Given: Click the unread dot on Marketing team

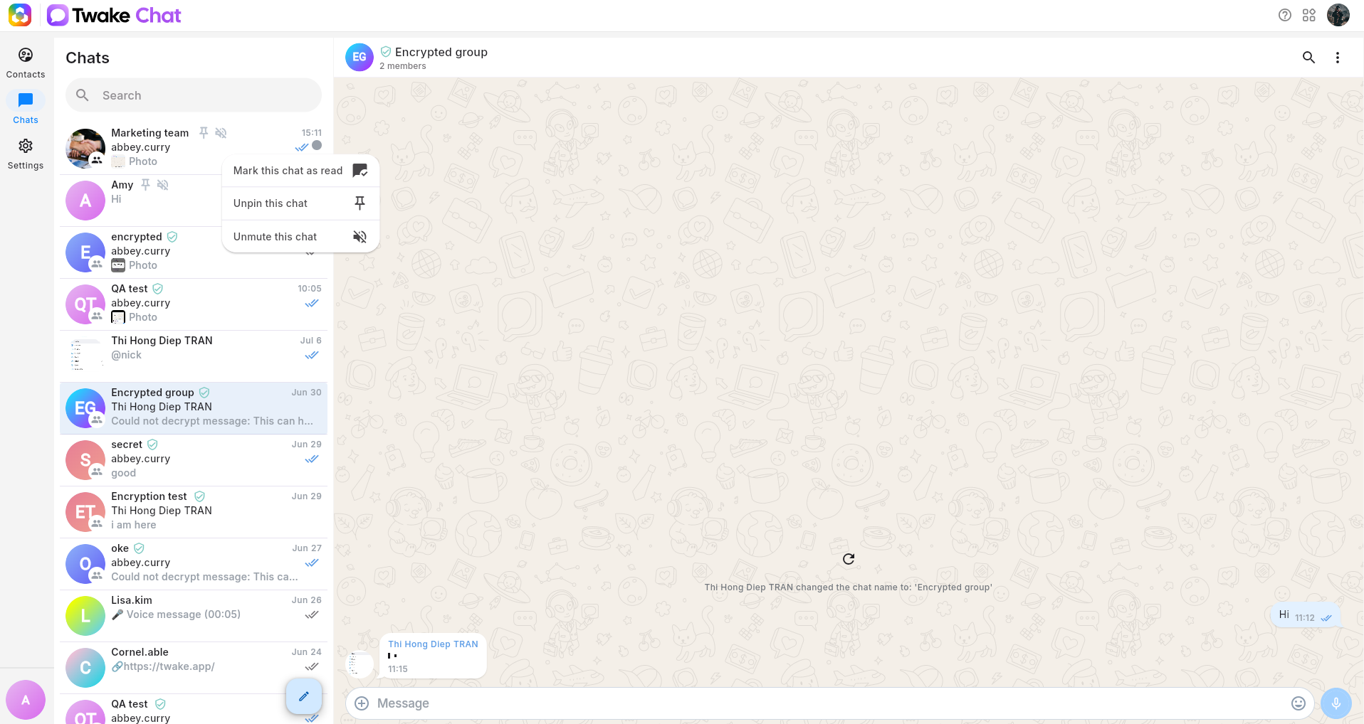Looking at the screenshot, I should (317, 146).
